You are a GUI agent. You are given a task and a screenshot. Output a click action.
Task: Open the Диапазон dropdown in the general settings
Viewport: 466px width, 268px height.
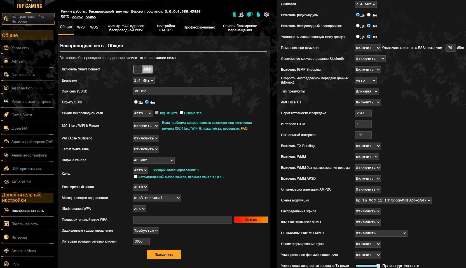tap(144, 80)
